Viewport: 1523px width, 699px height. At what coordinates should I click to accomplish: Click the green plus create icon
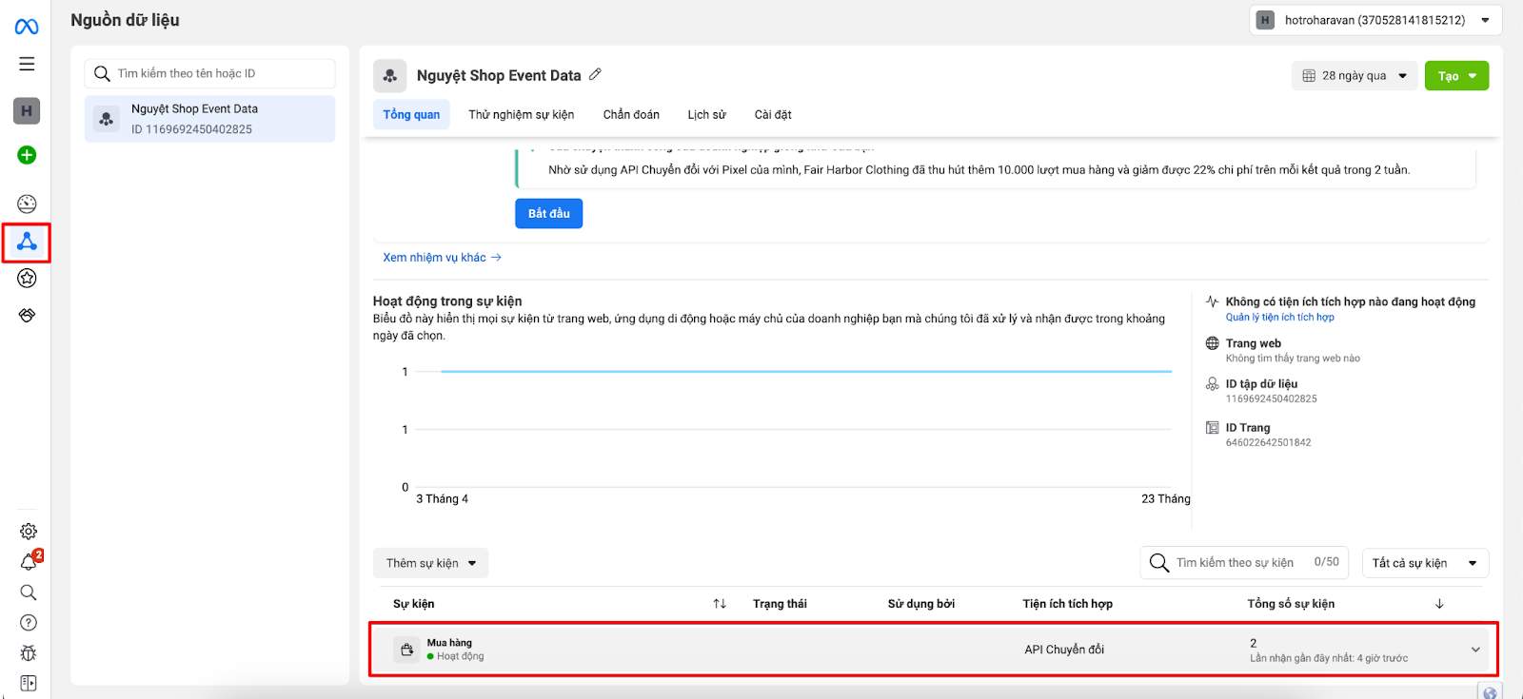pyautogui.click(x=27, y=155)
